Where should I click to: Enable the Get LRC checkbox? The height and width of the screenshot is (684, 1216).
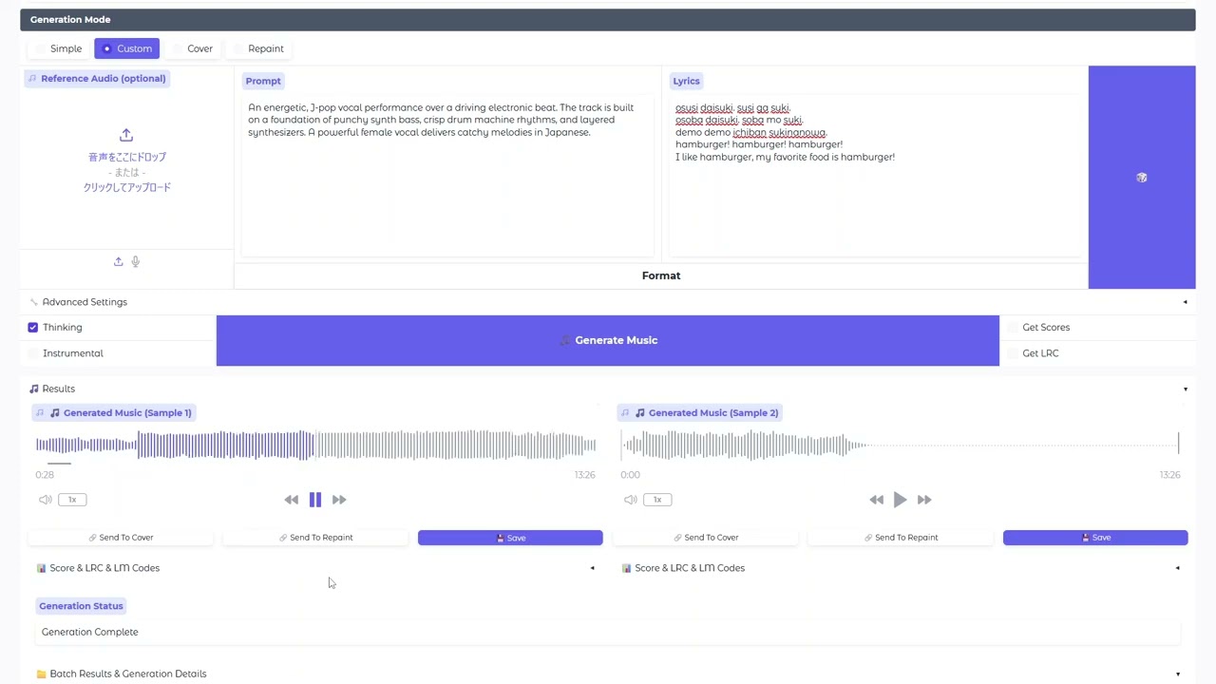pos(1014,353)
